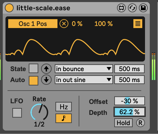Image resolution: width=158 pixels, height=134 pixels.
Task: Toggle the State checkbox
Action: 34,68
